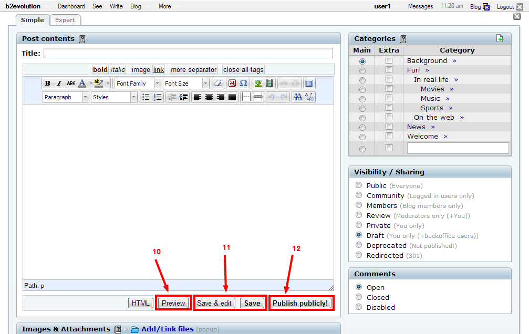Undo the last edit
The width and height of the screenshot is (529, 334).
coord(272,97)
